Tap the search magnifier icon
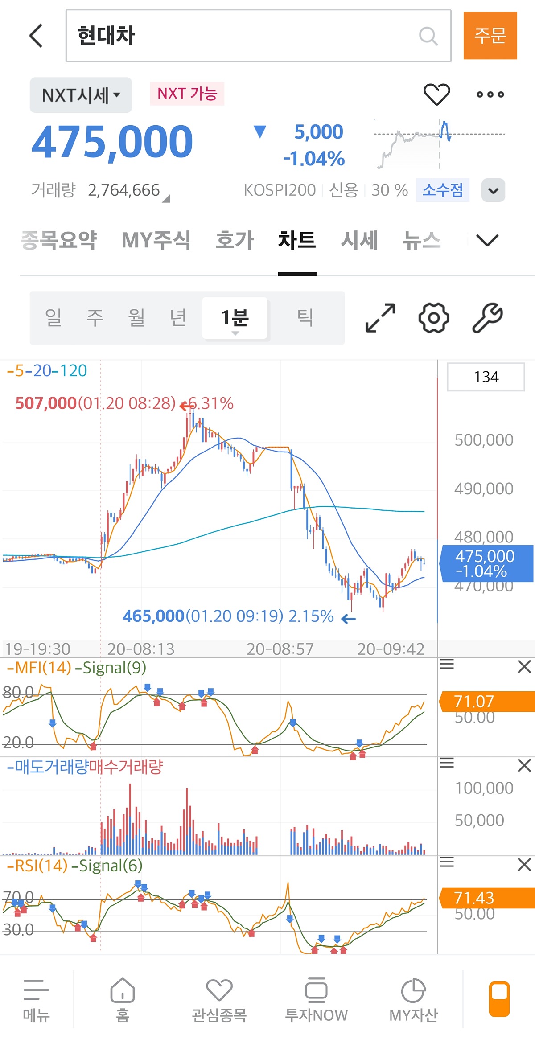Viewport: 535px width, 1043px height. (x=428, y=36)
